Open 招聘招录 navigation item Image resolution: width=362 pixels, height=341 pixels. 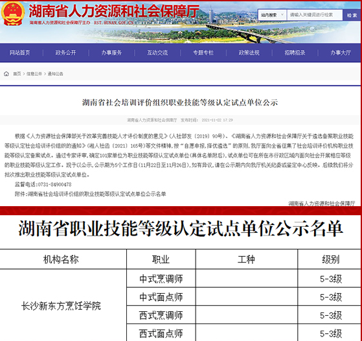click(x=295, y=53)
